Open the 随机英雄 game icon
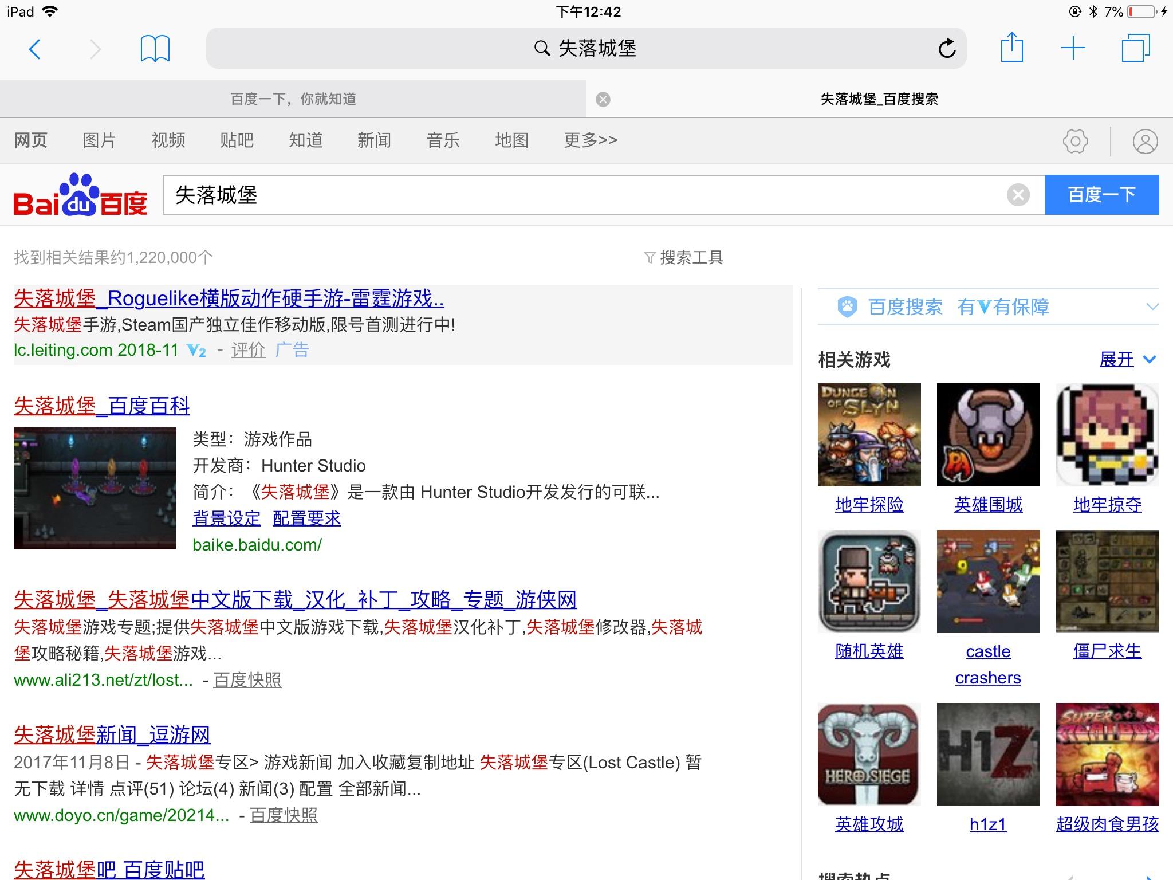1173x880 pixels. click(x=869, y=582)
